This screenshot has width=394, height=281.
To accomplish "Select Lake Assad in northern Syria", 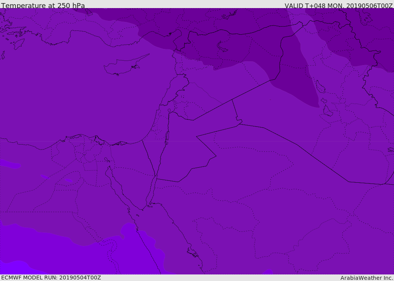I will point(222,47).
